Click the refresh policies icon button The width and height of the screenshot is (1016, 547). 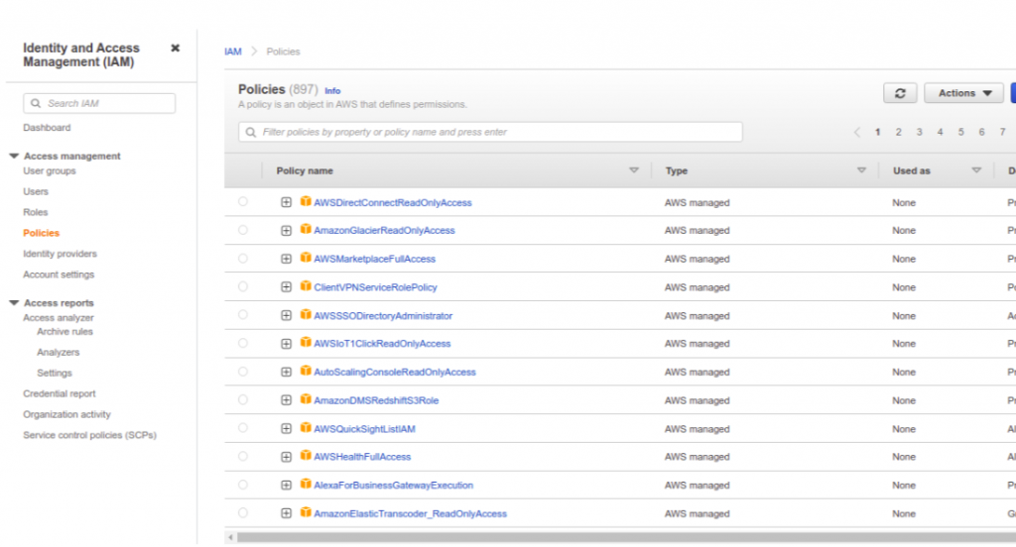coord(900,93)
